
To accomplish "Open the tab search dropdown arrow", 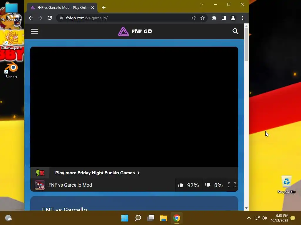I will [202, 4].
